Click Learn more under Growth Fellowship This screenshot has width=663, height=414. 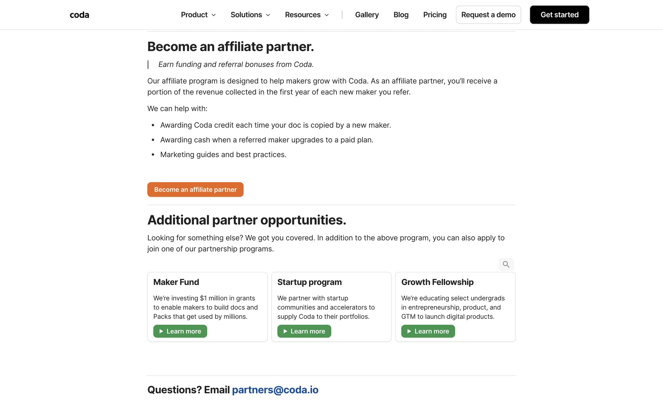tap(432, 331)
